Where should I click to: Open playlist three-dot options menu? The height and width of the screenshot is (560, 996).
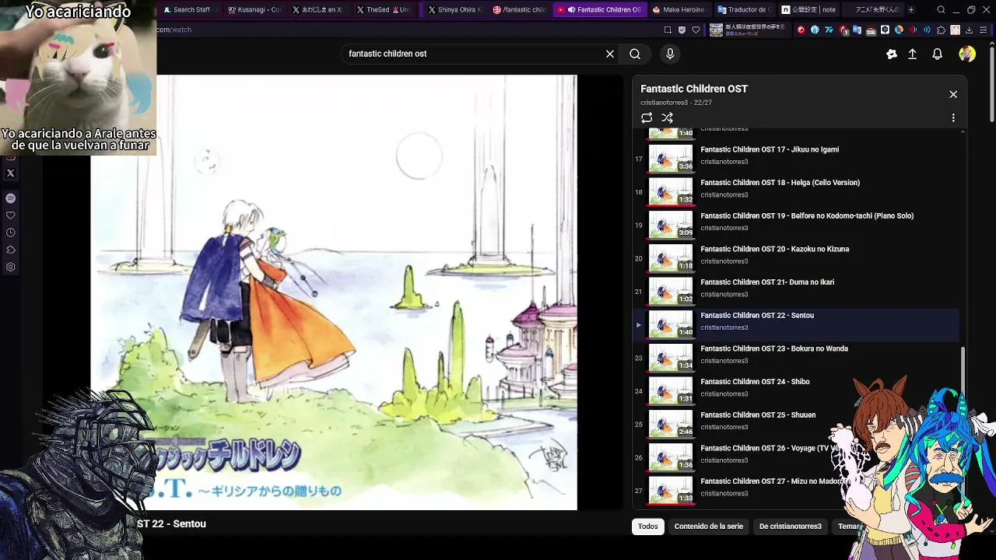click(953, 118)
